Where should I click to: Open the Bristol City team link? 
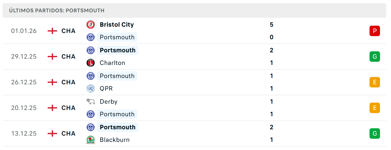[x=117, y=25]
